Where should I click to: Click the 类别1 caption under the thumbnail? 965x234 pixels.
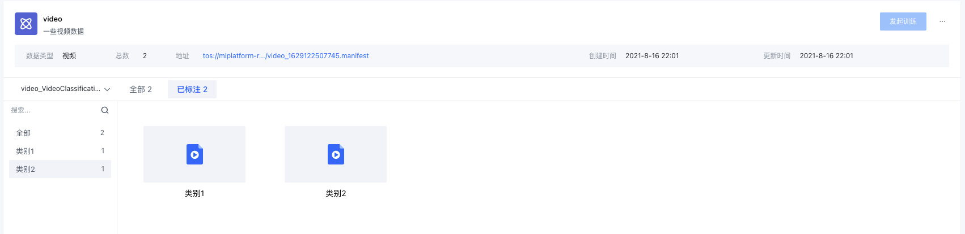(x=194, y=193)
